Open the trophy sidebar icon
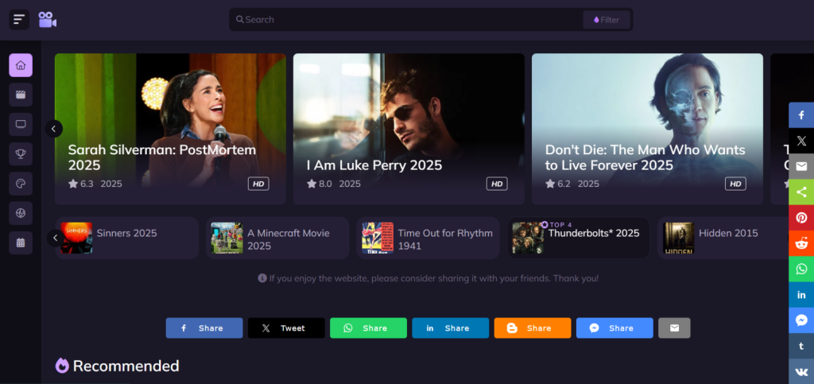Viewport: 814px width, 384px height. (x=21, y=153)
